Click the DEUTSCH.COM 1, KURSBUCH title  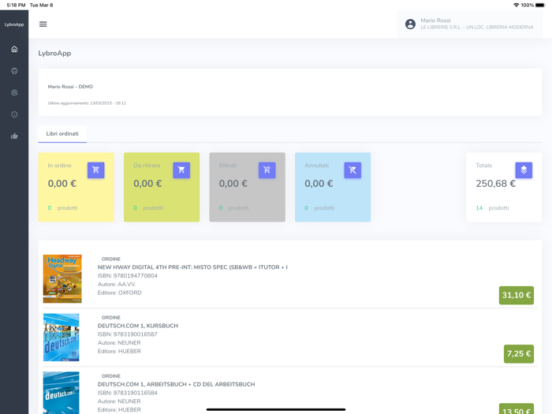click(x=138, y=326)
